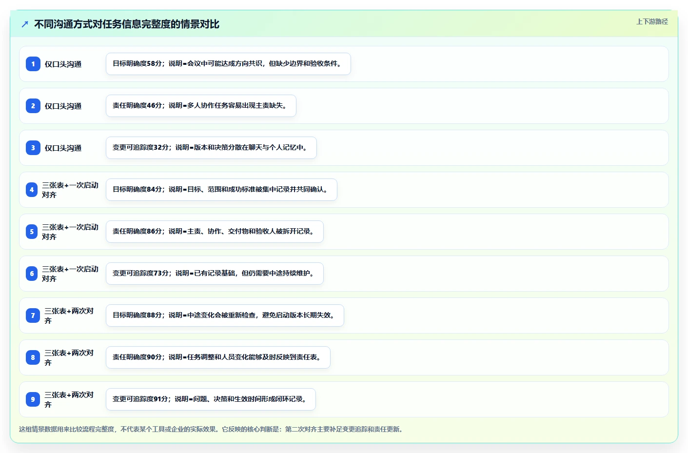Screen dimensions: 688x453
Task: Click 仅口头沟通 label in row 2
Action: 63,106
